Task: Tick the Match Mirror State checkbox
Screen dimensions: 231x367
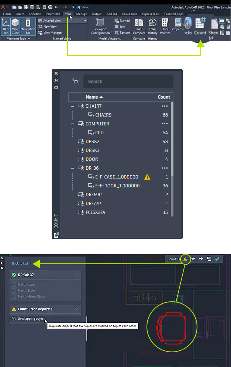Action: 14,297
